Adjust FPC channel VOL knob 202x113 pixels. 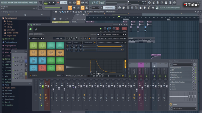click(x=109, y=29)
